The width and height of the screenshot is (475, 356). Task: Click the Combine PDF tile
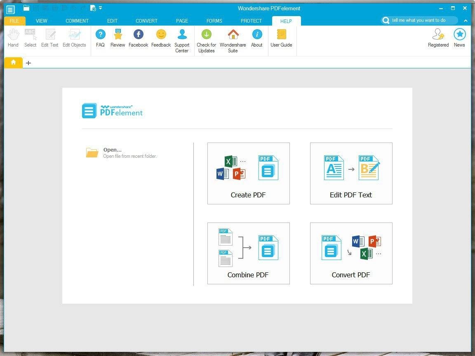click(x=248, y=253)
